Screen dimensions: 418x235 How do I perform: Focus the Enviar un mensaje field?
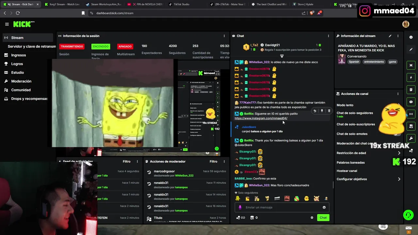282,207
